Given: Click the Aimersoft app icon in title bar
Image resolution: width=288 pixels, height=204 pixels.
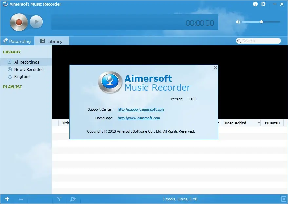Looking at the screenshot, I should pyautogui.click(x=5, y=4).
